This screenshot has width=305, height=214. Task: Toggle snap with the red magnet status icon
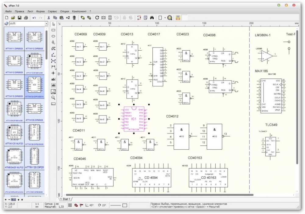[76, 205]
